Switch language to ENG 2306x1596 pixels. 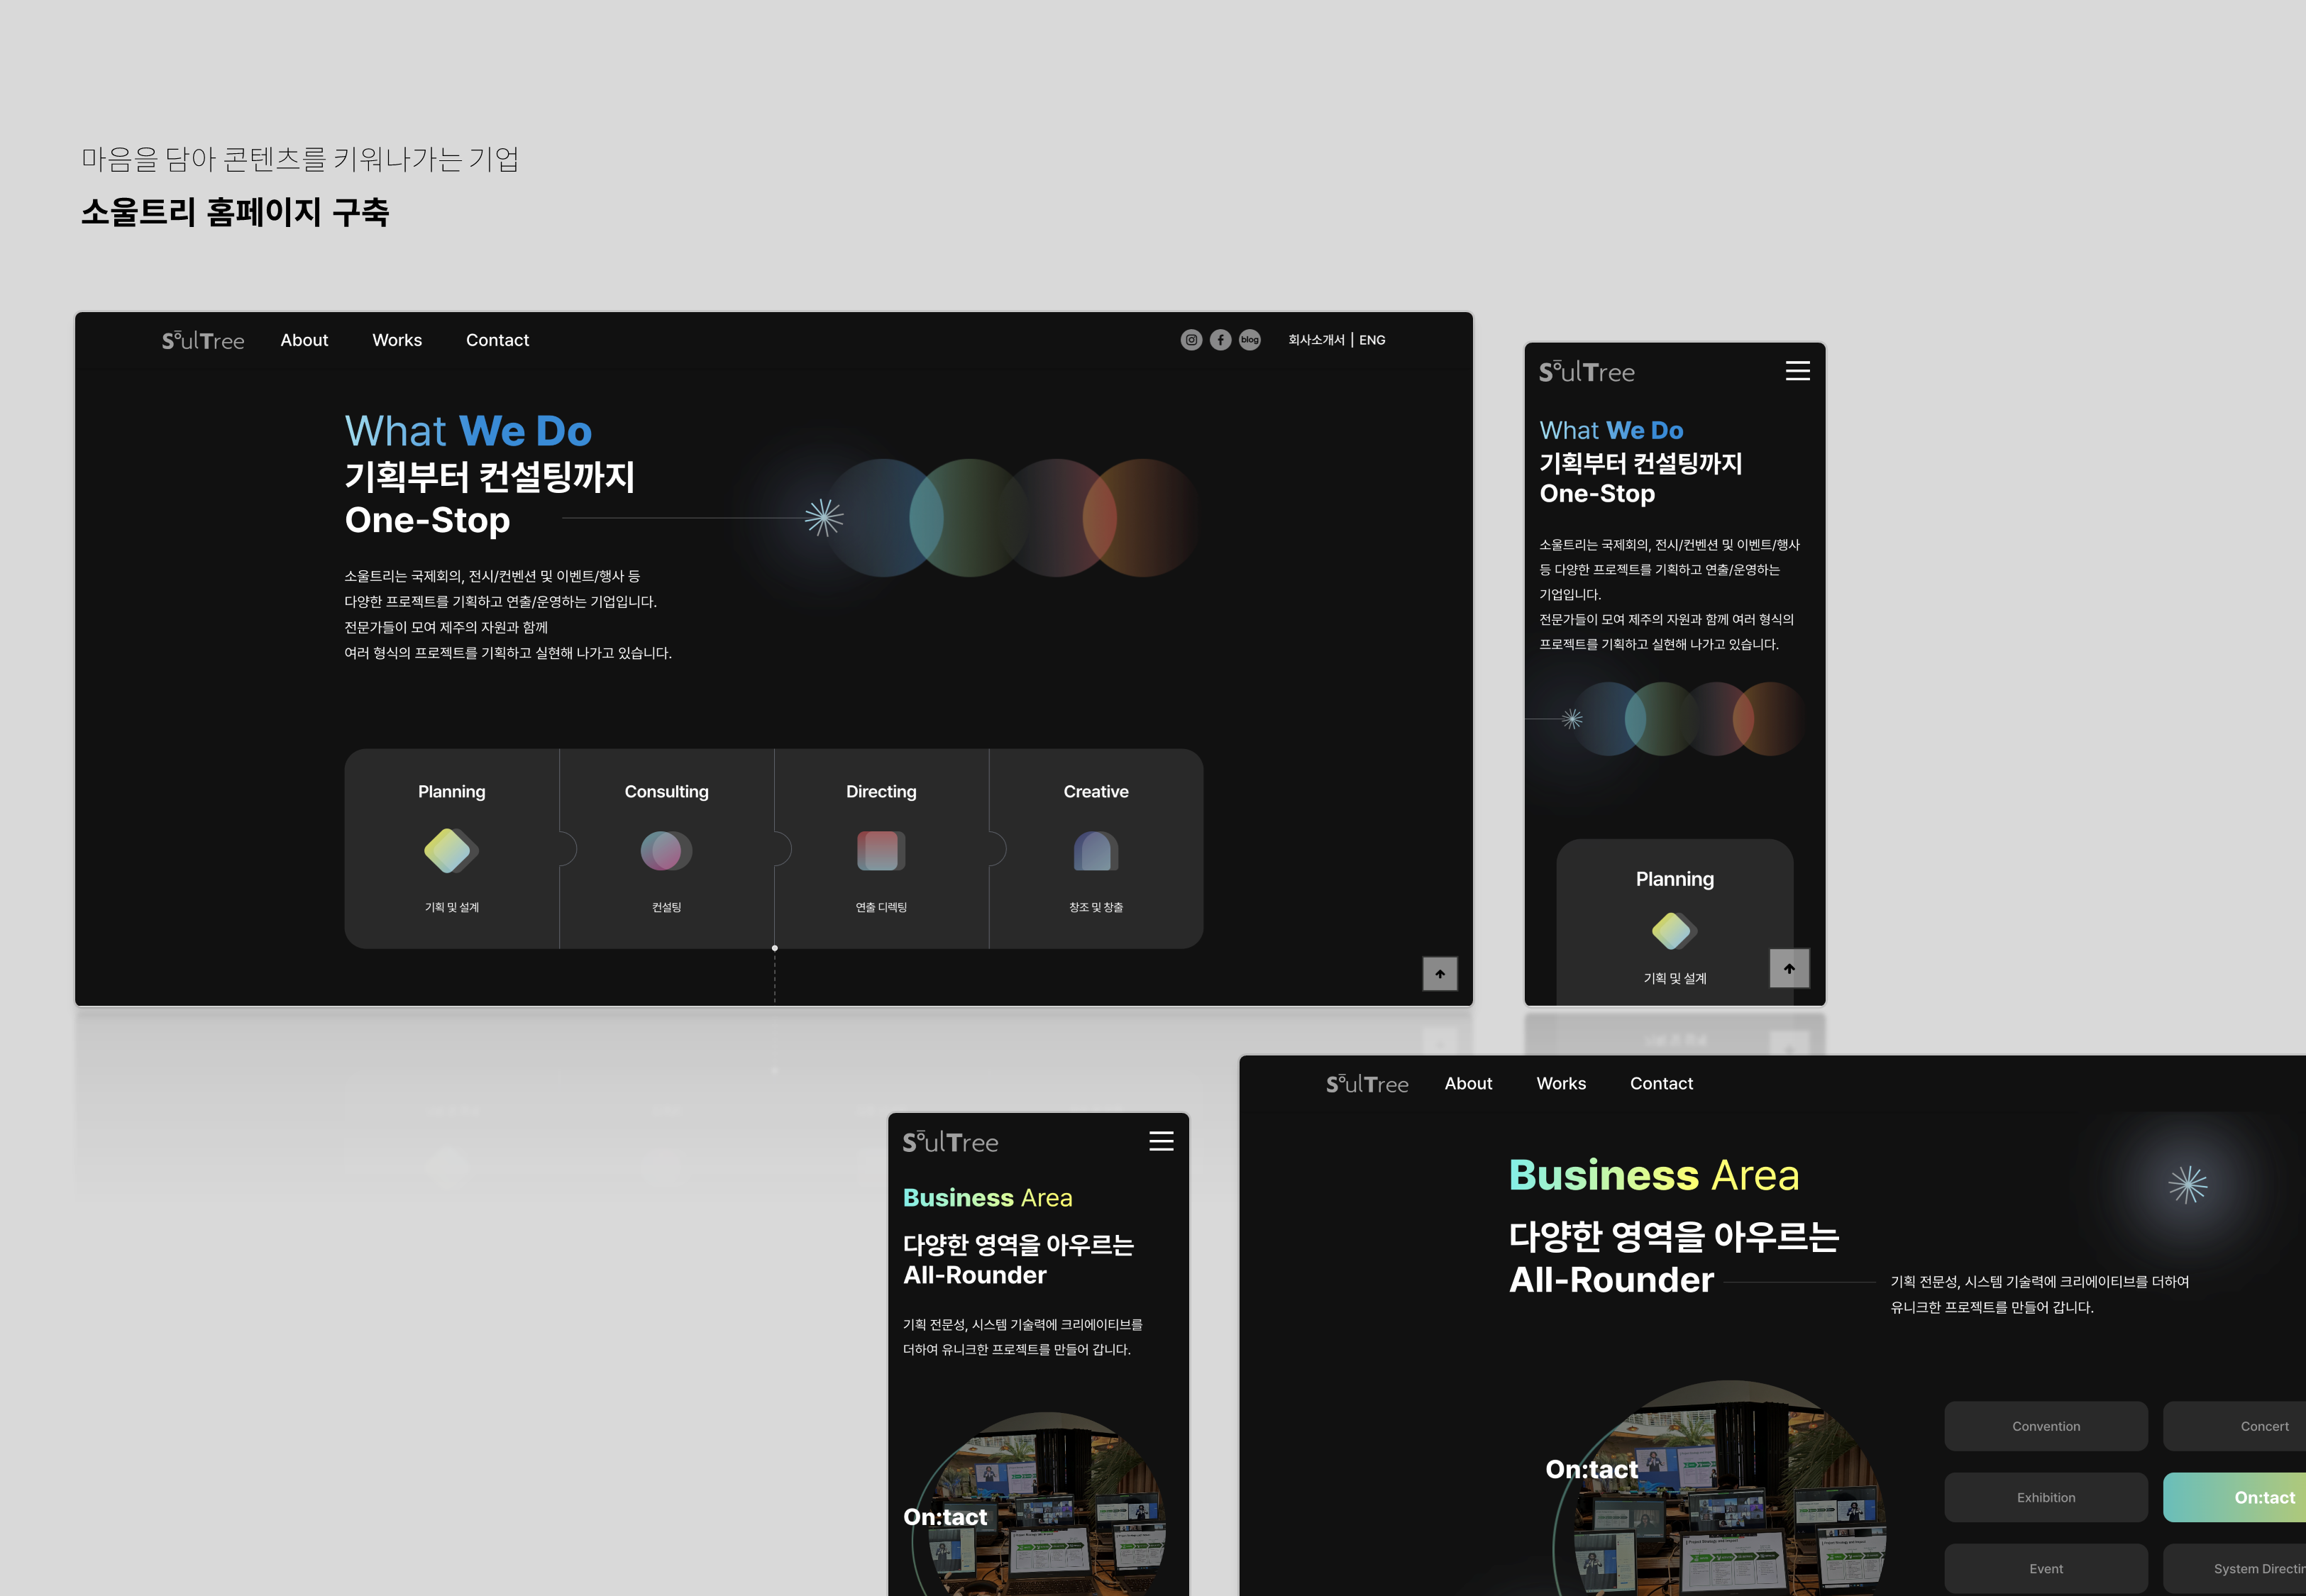click(1372, 340)
